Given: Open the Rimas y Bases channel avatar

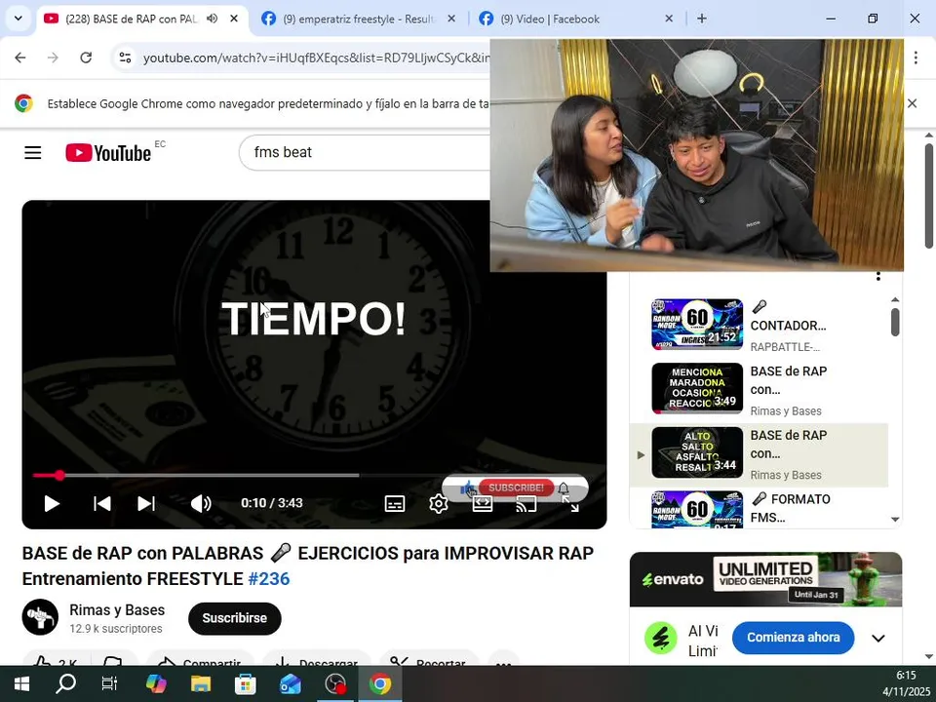Looking at the screenshot, I should point(40,617).
